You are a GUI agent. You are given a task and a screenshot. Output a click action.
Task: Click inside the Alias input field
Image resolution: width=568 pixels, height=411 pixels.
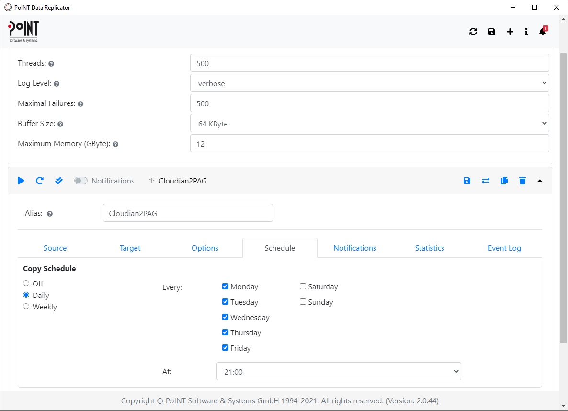pyautogui.click(x=188, y=213)
